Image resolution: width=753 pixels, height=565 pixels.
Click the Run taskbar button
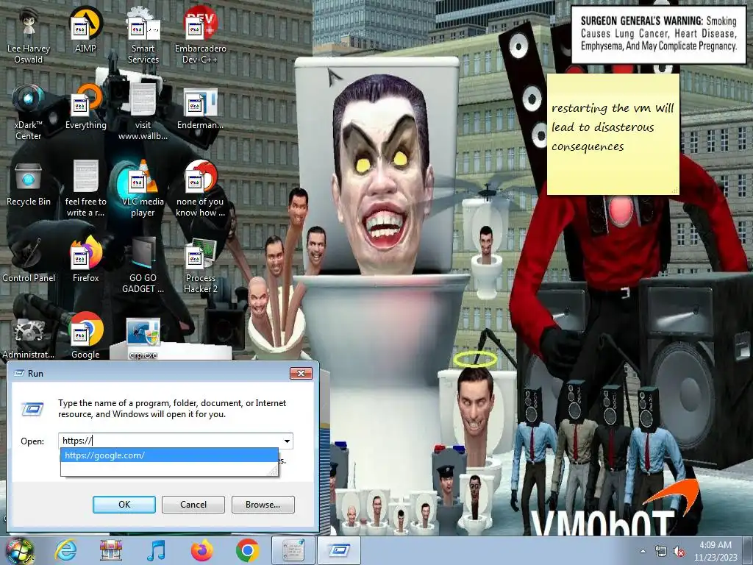(x=339, y=550)
